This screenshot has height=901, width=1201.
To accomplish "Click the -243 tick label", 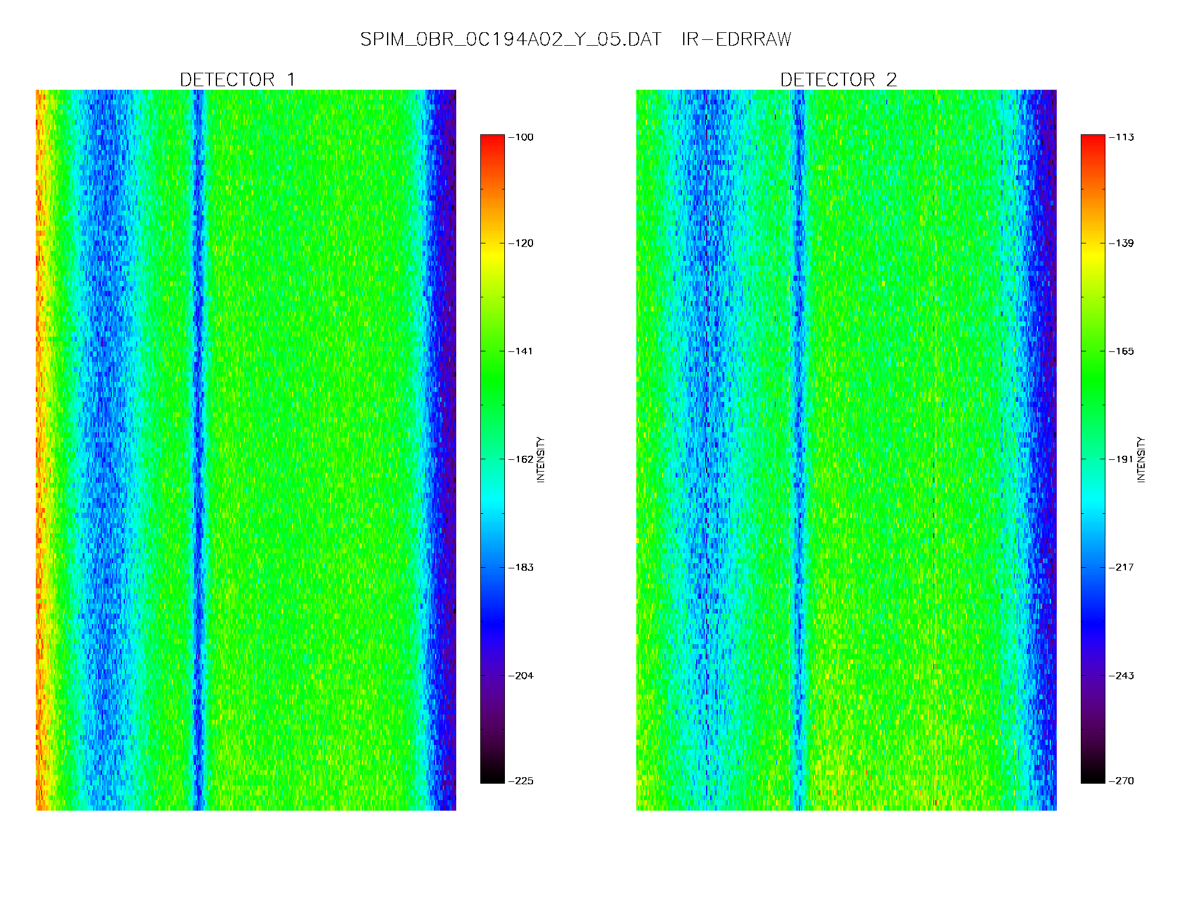I will coord(1121,676).
